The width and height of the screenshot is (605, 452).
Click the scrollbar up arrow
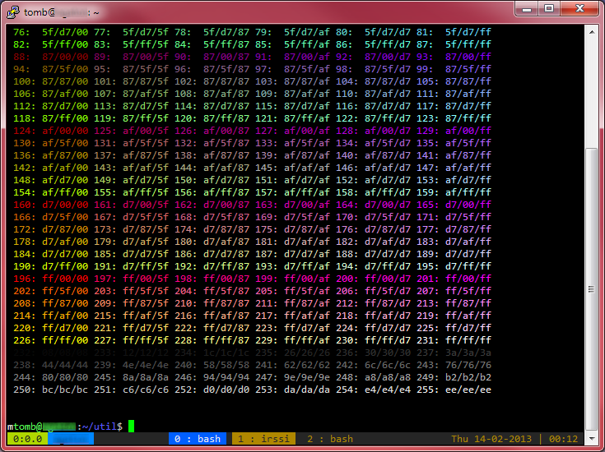[x=592, y=32]
